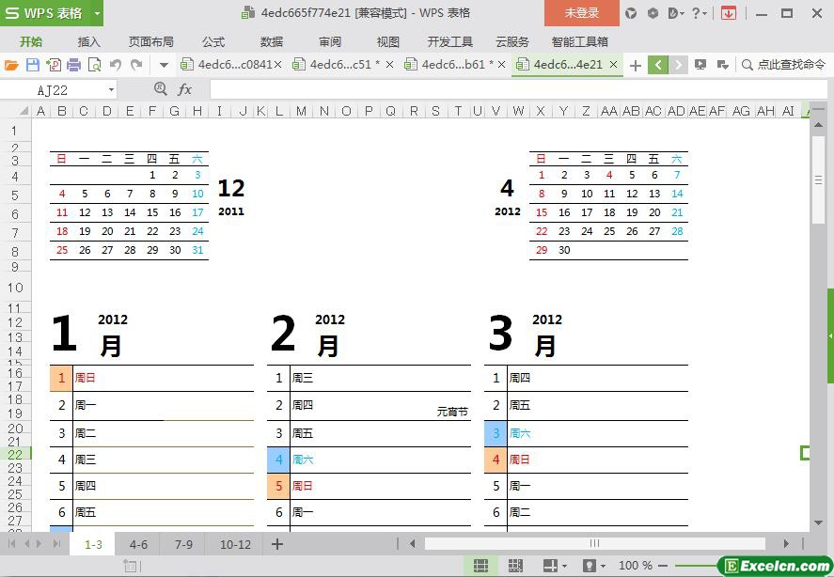This screenshot has width=834, height=577.
Task: Click the 点此查找命令 search command box
Action: pos(783,65)
